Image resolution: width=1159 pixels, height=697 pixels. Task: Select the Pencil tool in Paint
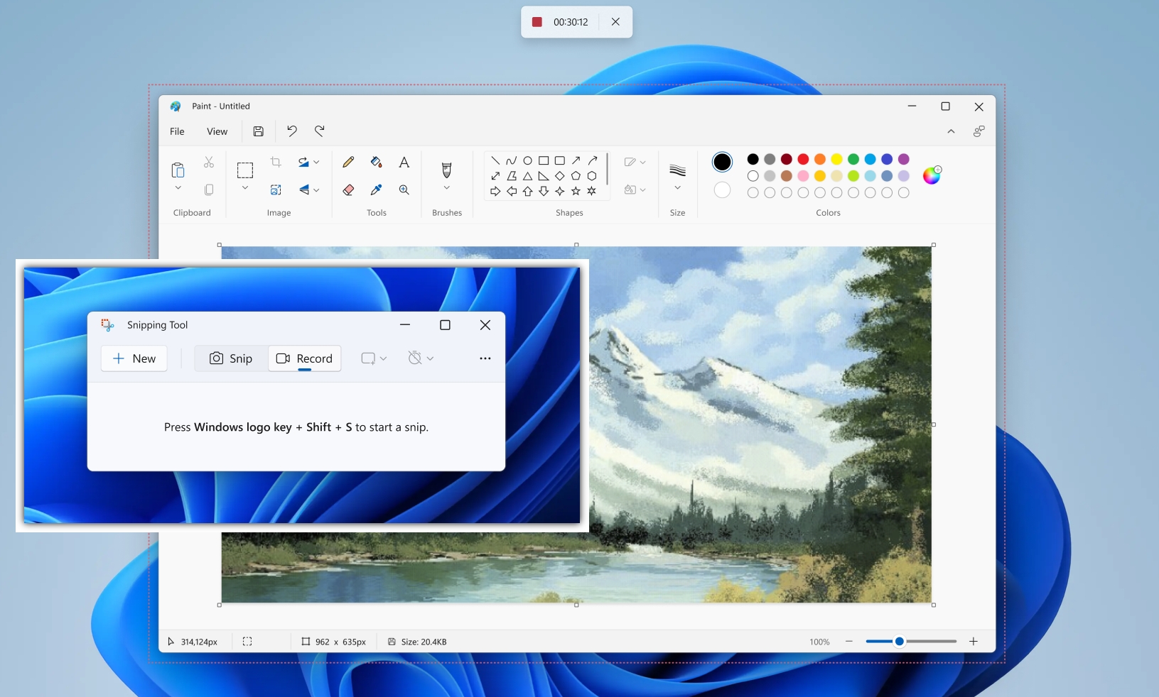click(348, 163)
